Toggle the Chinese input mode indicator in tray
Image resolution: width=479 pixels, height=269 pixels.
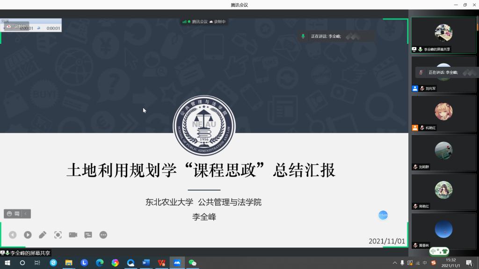click(x=425, y=263)
